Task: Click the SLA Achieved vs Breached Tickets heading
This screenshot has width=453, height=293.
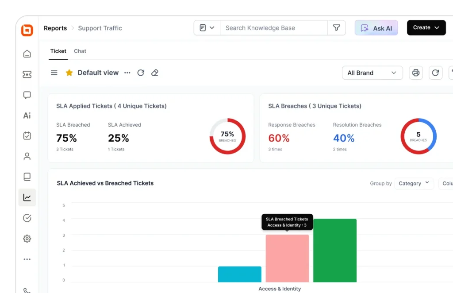Action: pos(105,183)
